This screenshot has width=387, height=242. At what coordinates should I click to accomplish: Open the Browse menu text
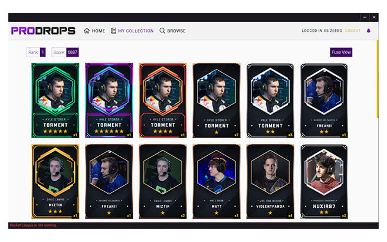coord(176,31)
